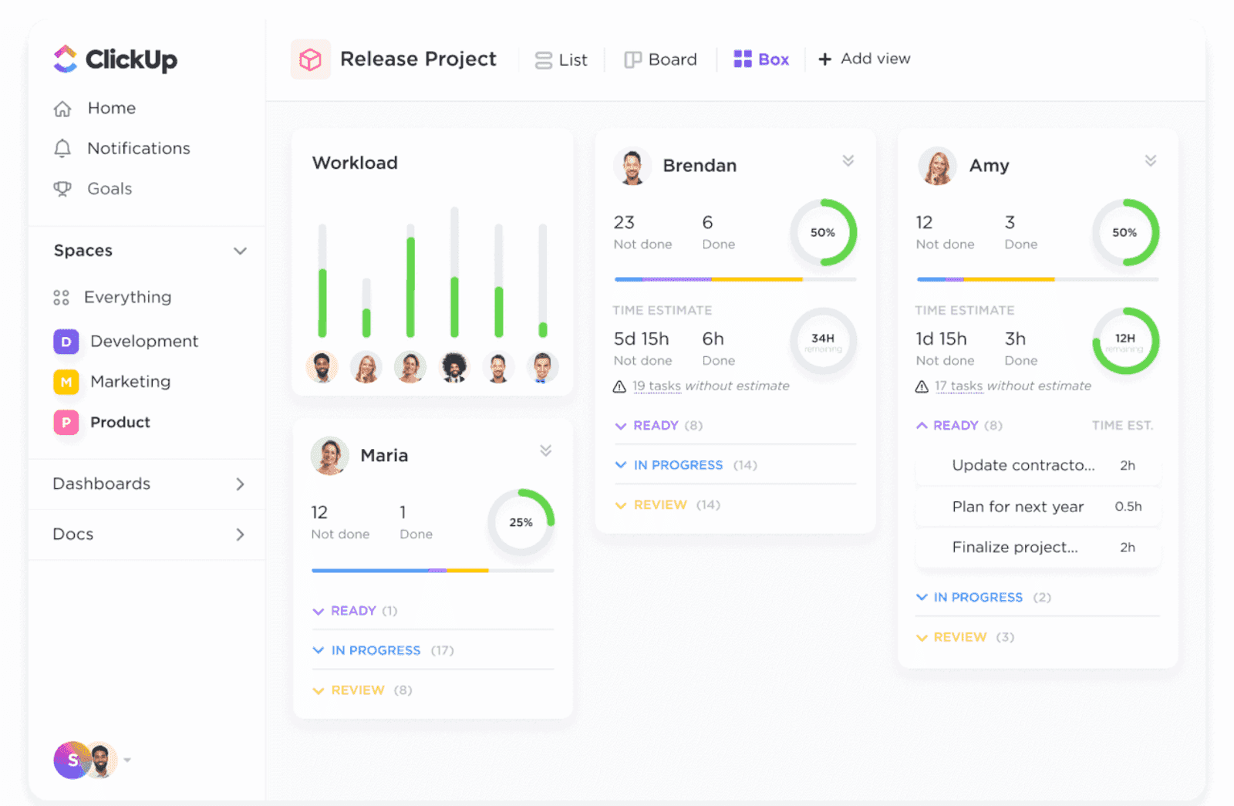Collapse the Spaces section
The width and height of the screenshot is (1234, 806).
(240, 251)
